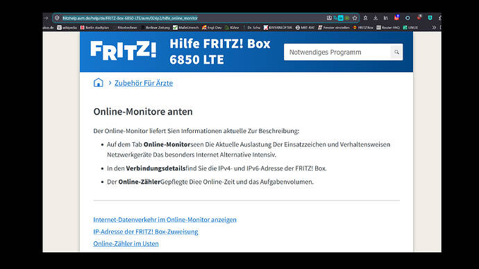
Task: Open 'Online-Zähler im Usten' link
Action: pyautogui.click(x=126, y=243)
